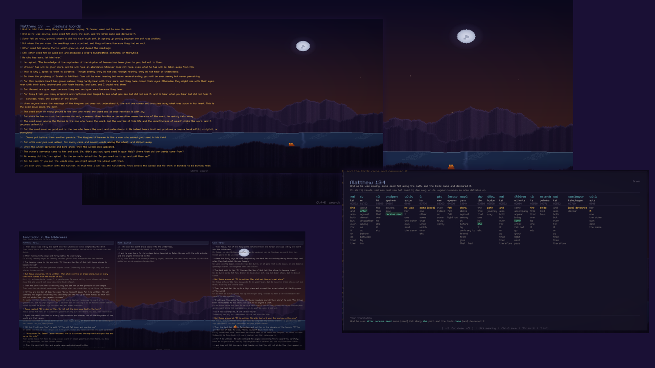Click the campfire on the right scene's shoreline
Screen dimensions: 655x368
(x=451, y=166)
